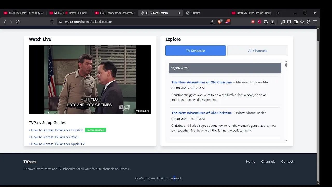Select the TV Schedule tab
The height and width of the screenshot is (187, 332).
point(196,51)
